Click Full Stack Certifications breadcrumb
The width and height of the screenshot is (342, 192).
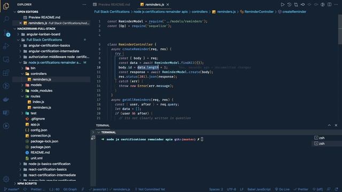point(112,12)
